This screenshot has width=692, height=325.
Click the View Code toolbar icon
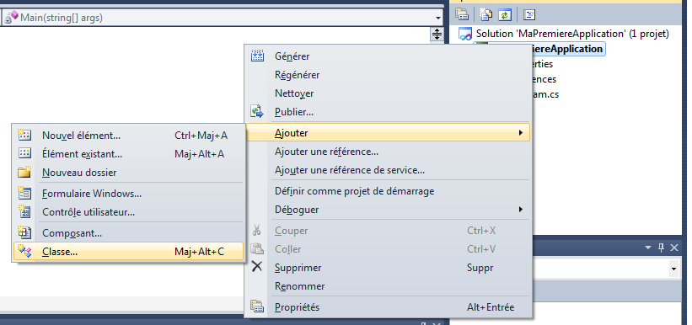pos(529,14)
